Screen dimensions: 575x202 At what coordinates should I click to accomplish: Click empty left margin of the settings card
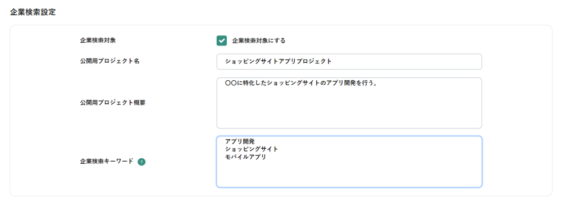[x=44, y=110]
